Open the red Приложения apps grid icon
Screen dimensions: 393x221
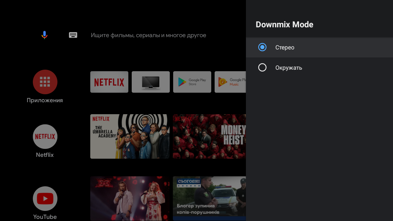tap(45, 82)
